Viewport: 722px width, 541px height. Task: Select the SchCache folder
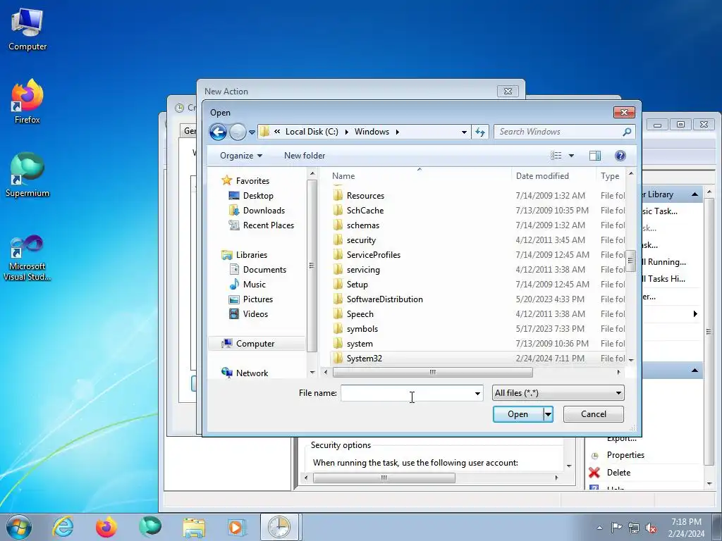365,210
